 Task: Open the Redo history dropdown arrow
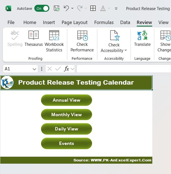coord(86,8)
